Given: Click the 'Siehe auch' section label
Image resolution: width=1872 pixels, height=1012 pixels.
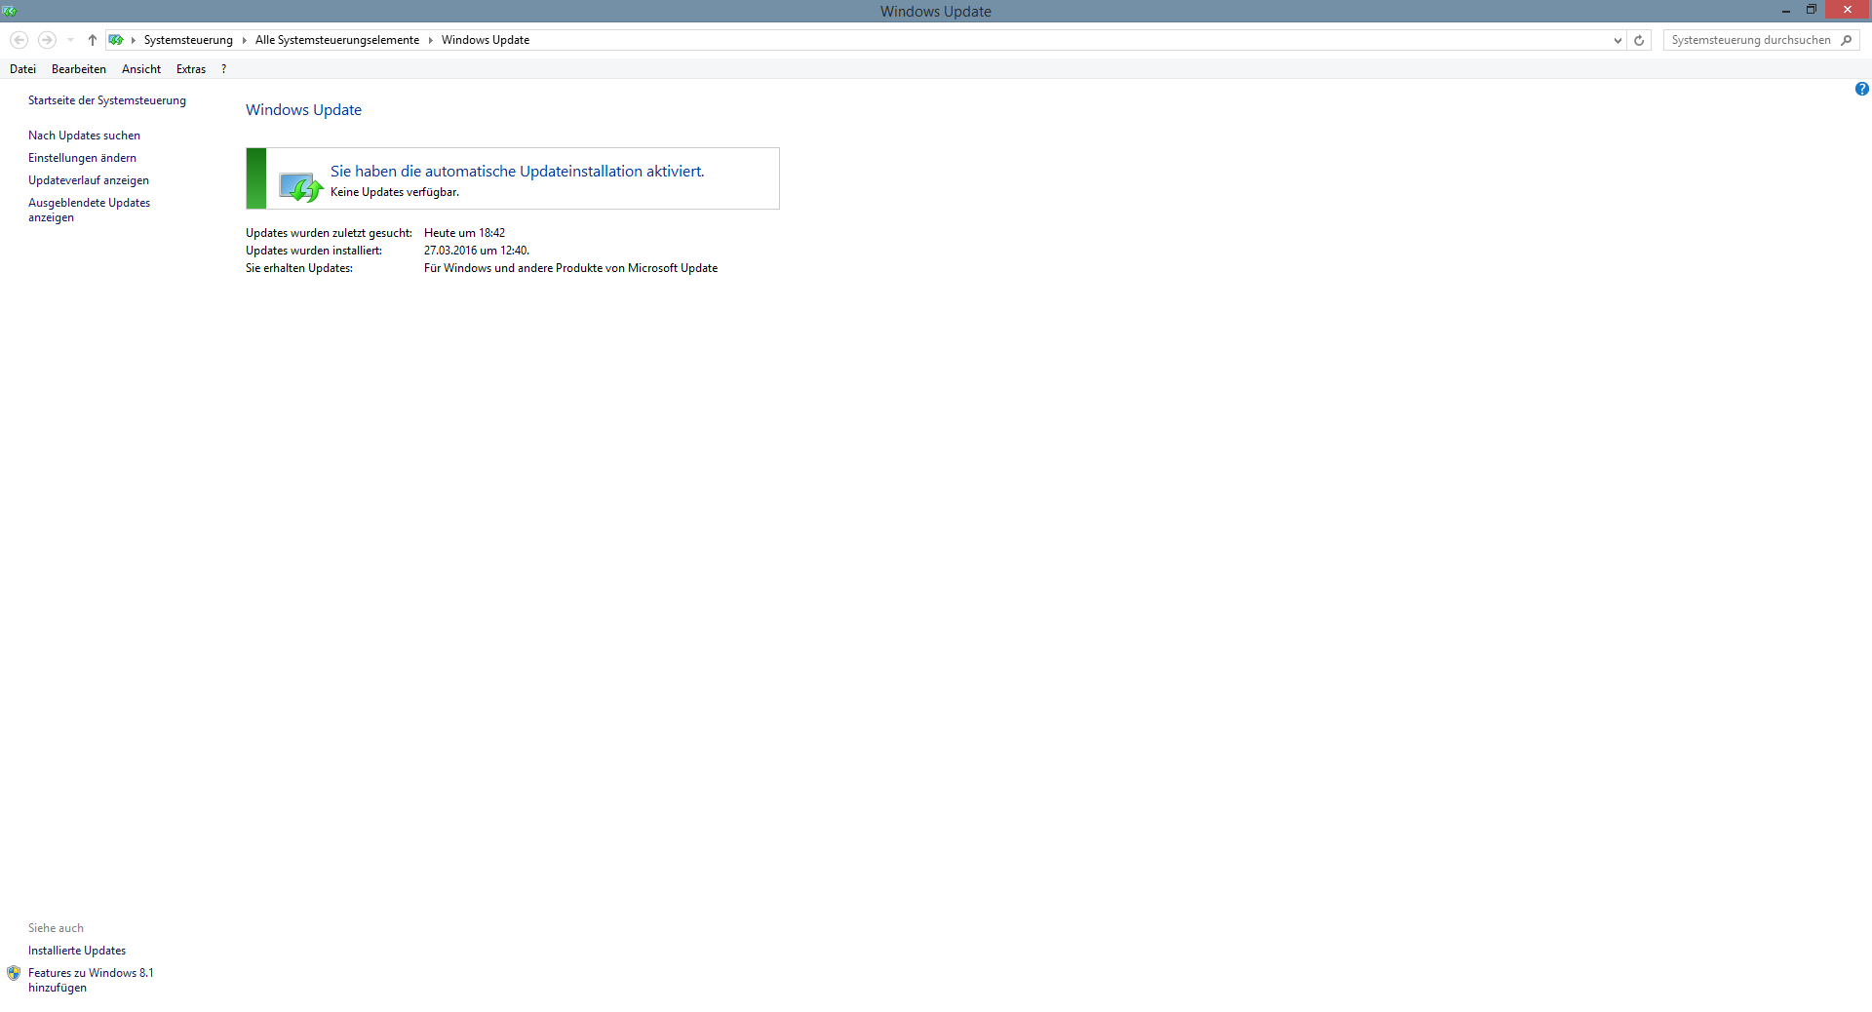Looking at the screenshot, I should point(56,928).
